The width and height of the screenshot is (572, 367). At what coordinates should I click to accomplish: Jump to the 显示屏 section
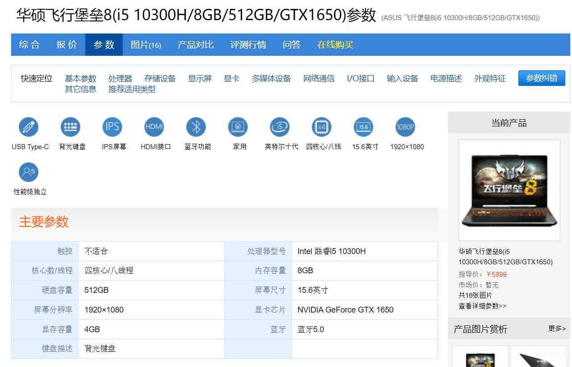[x=200, y=79]
